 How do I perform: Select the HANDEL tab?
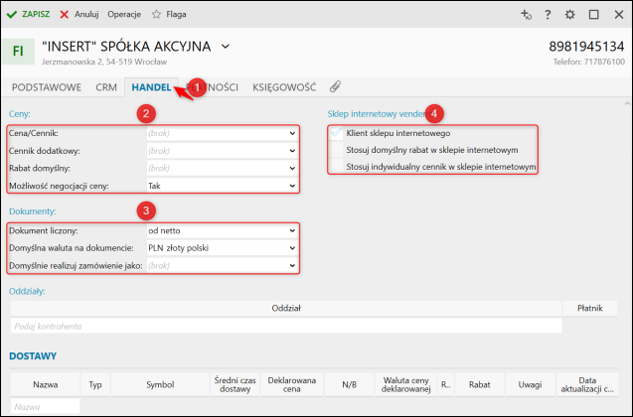coord(151,87)
